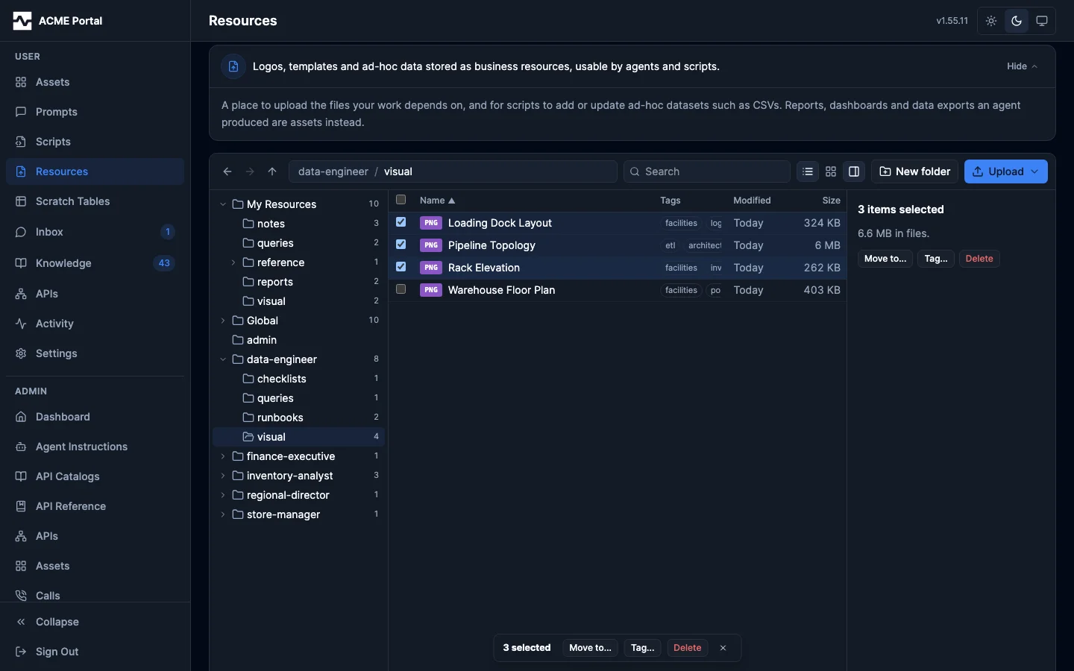The width and height of the screenshot is (1074, 671).
Task: Click the New folder button
Action: coord(914,171)
